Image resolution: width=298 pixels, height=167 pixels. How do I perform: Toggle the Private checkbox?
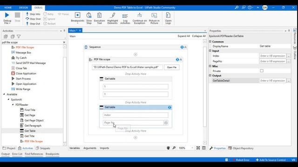tap(262, 71)
